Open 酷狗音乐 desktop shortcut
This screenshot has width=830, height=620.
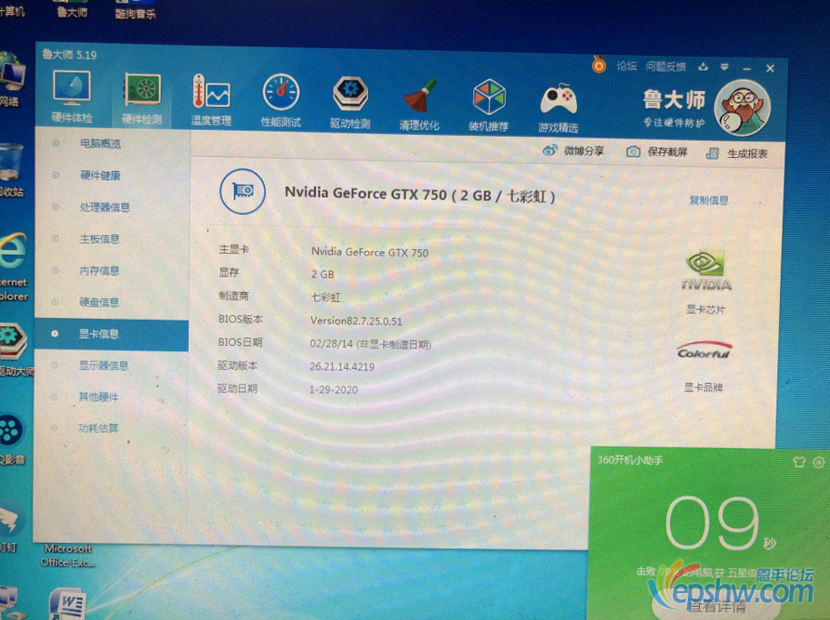[136, 10]
